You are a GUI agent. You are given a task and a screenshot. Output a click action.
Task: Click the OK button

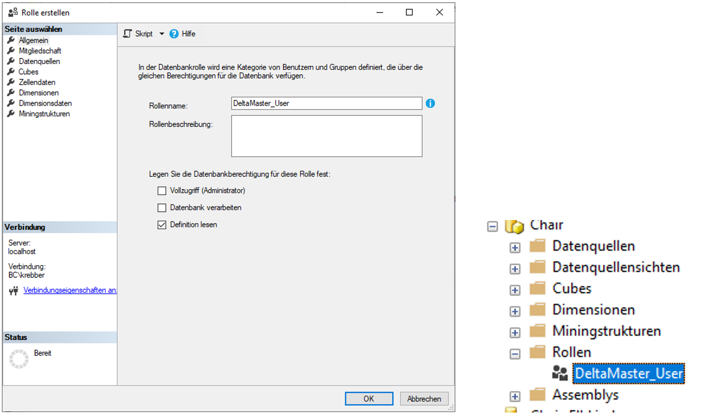tap(368, 399)
